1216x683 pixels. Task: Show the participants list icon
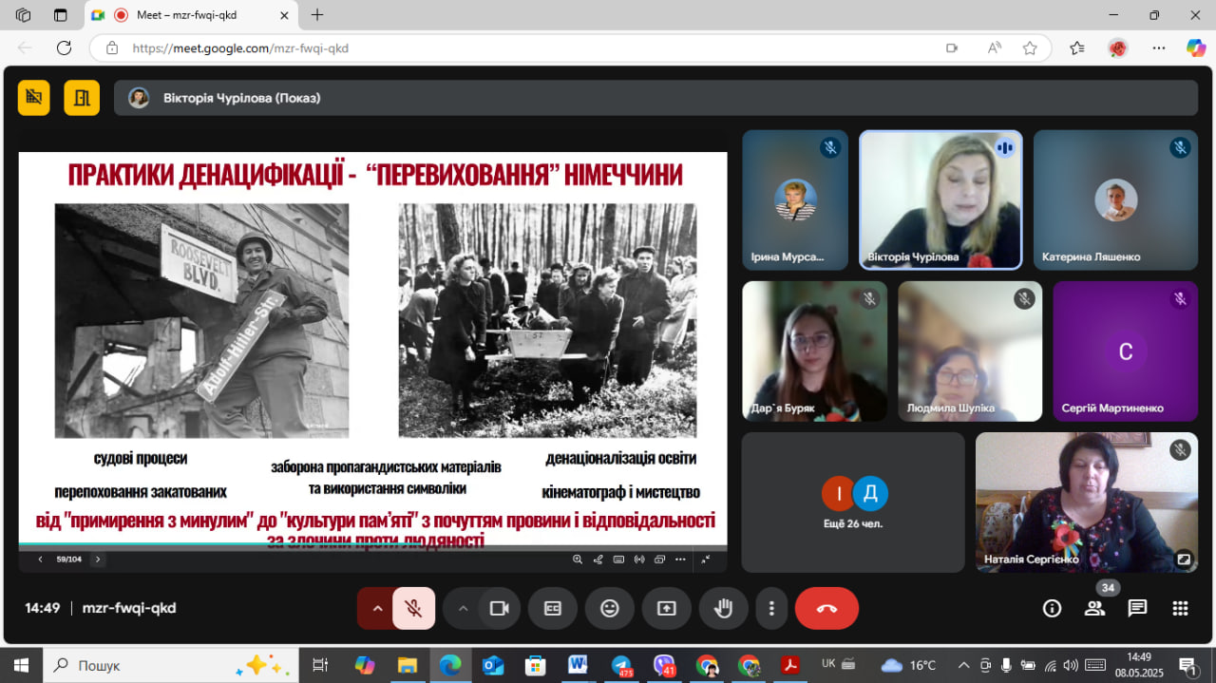point(1095,608)
